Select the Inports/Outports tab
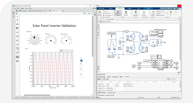 click(102, 77)
